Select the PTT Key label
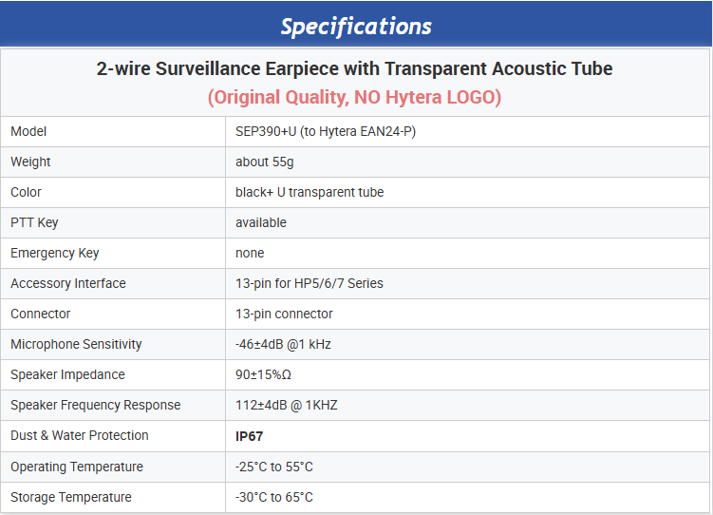Screen dimensions: 713x515 (x=34, y=222)
